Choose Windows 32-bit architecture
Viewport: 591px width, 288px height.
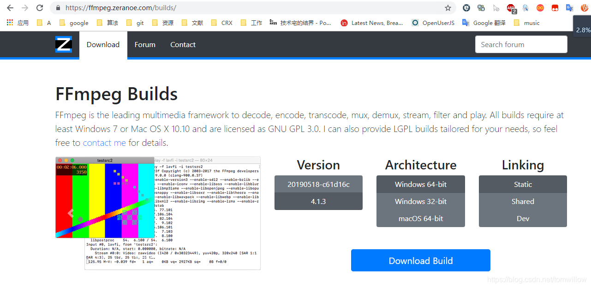pyautogui.click(x=421, y=202)
